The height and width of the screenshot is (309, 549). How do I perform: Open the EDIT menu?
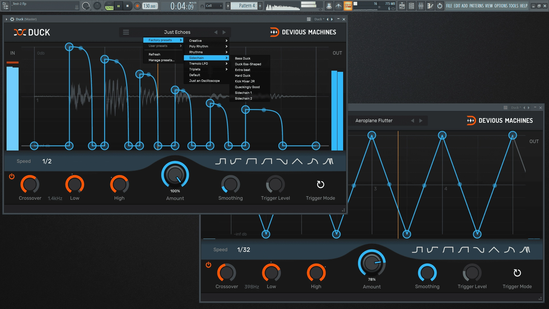[457, 6]
